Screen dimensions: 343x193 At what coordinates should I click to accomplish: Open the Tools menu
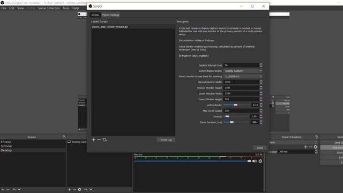tap(66, 8)
